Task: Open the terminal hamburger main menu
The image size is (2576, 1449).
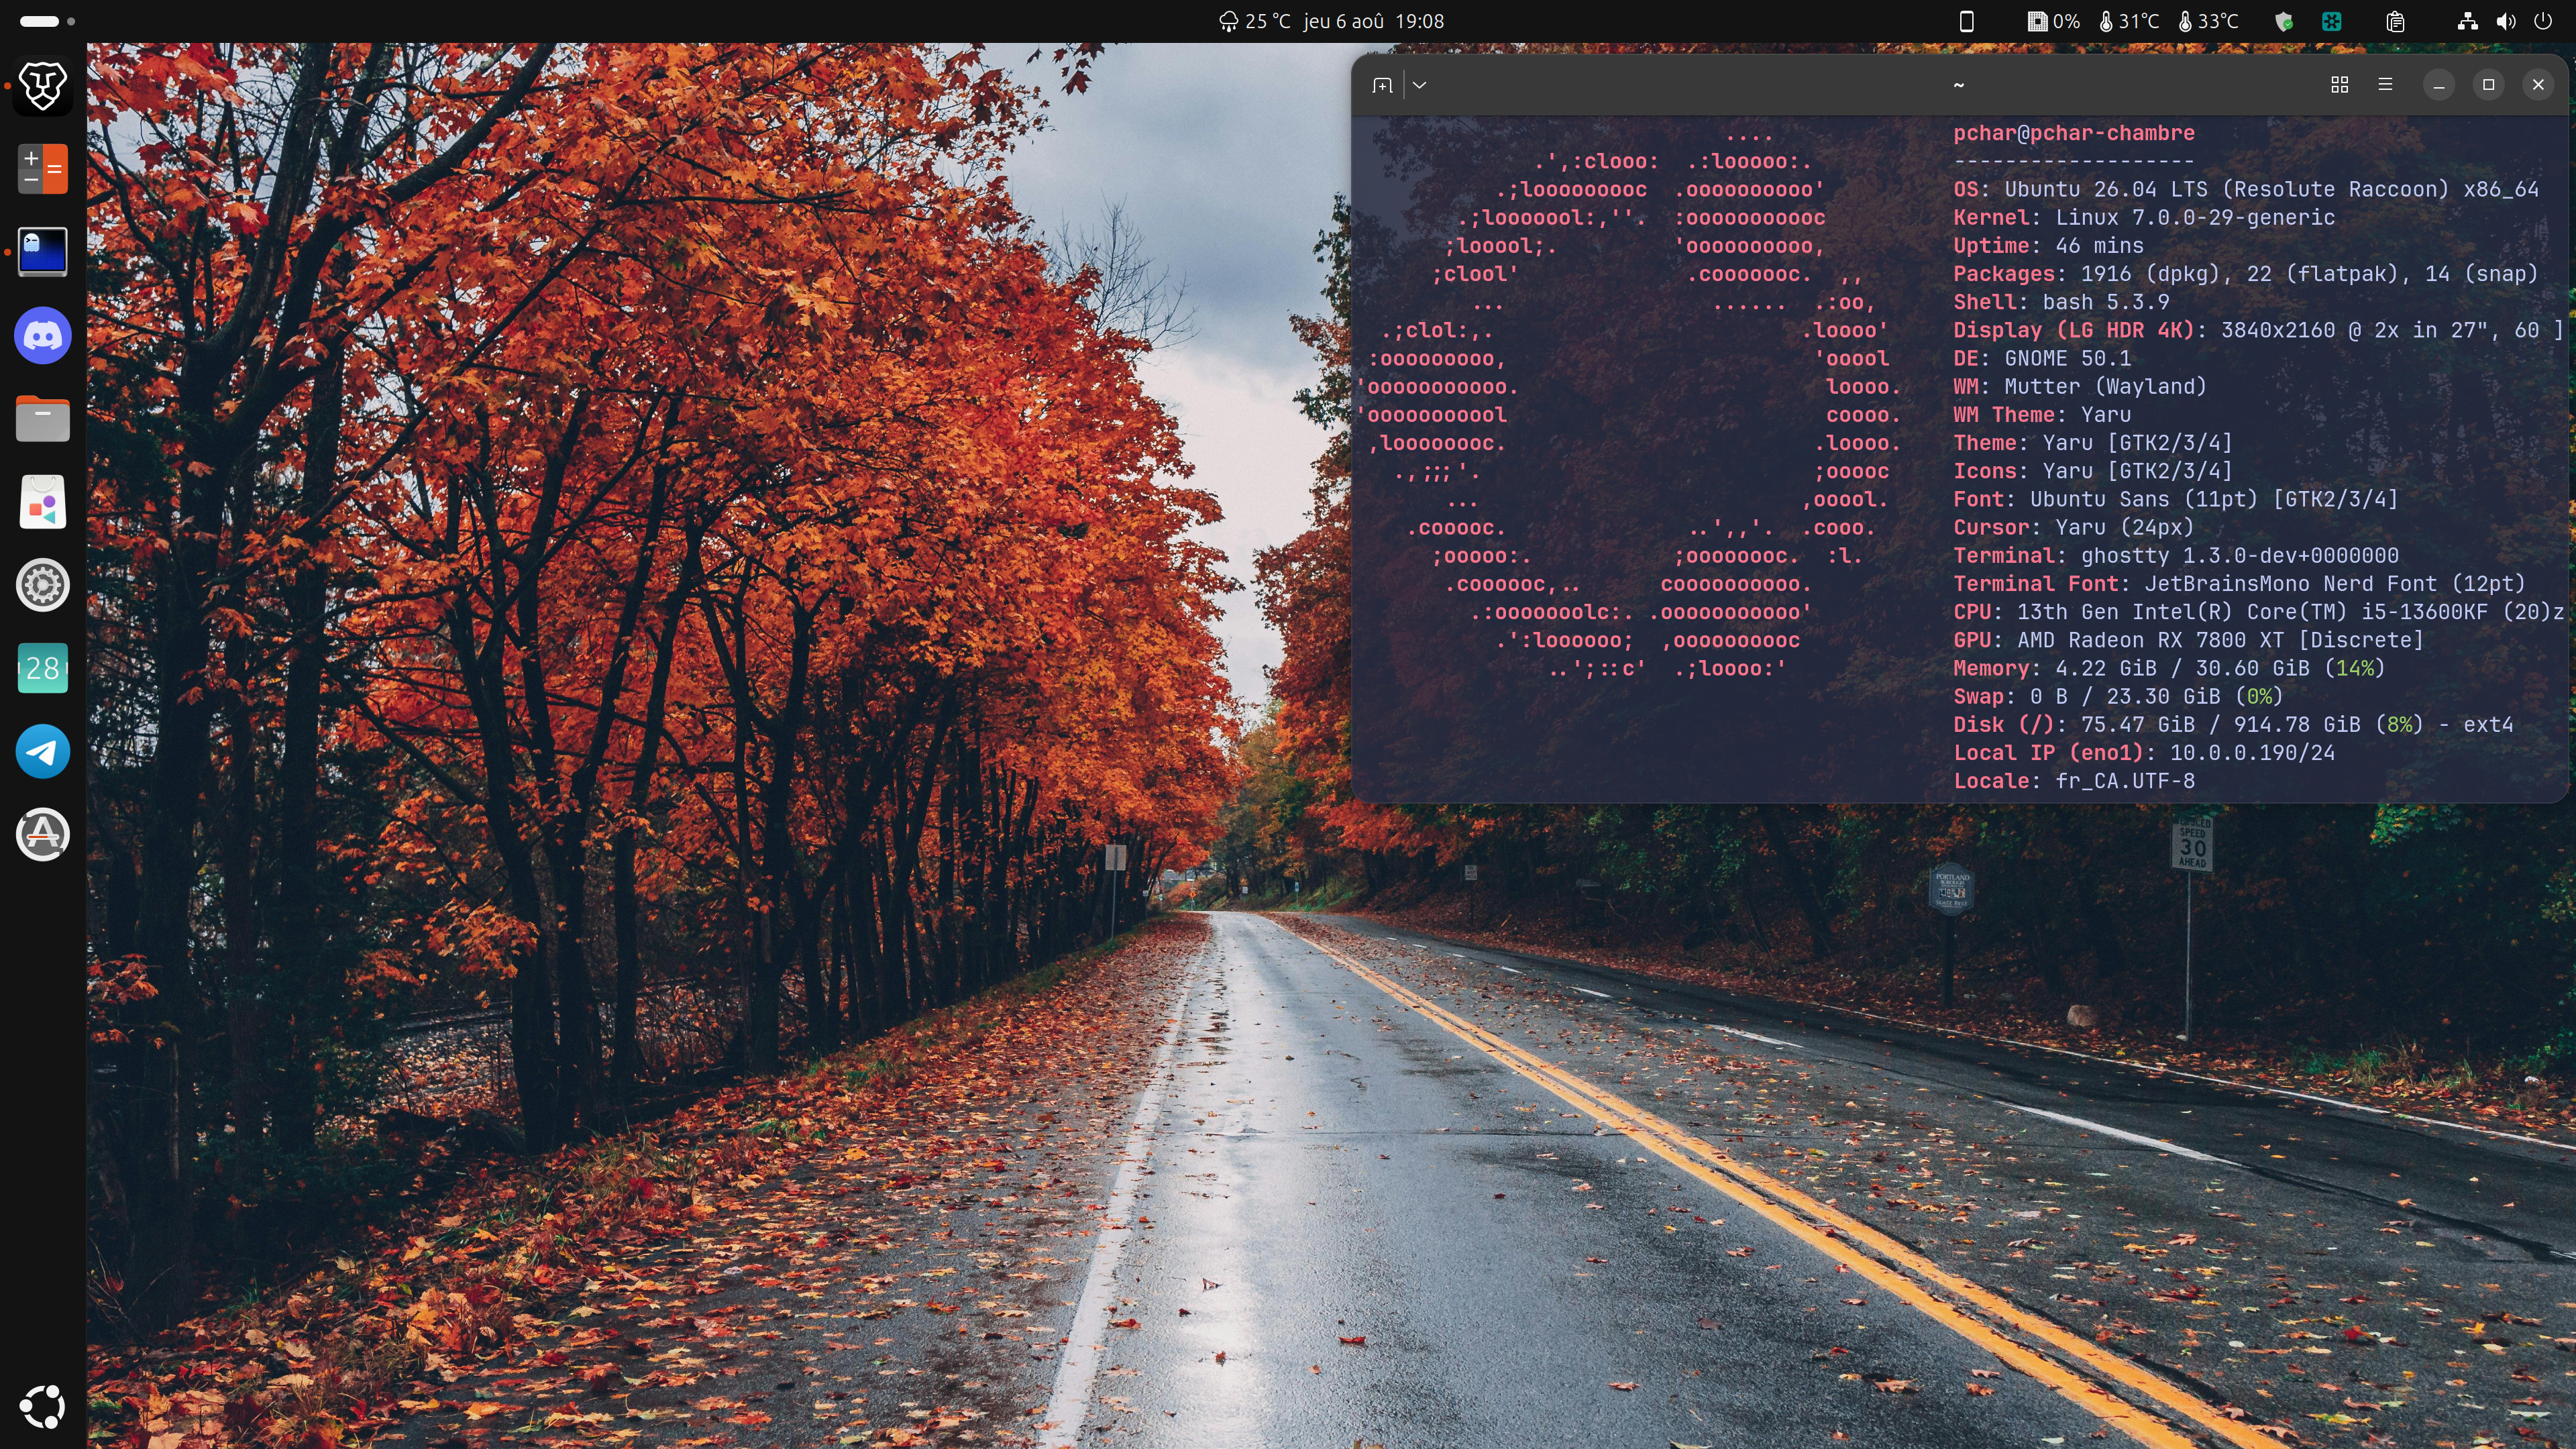Action: pyautogui.click(x=2385, y=85)
